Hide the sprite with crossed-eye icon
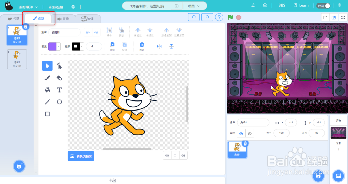348x184 pixels. [250, 133]
